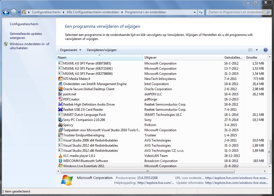This screenshot has width=274, height=196.
Task: Open the Update-informatie URL in details pane
Action: click(237, 183)
